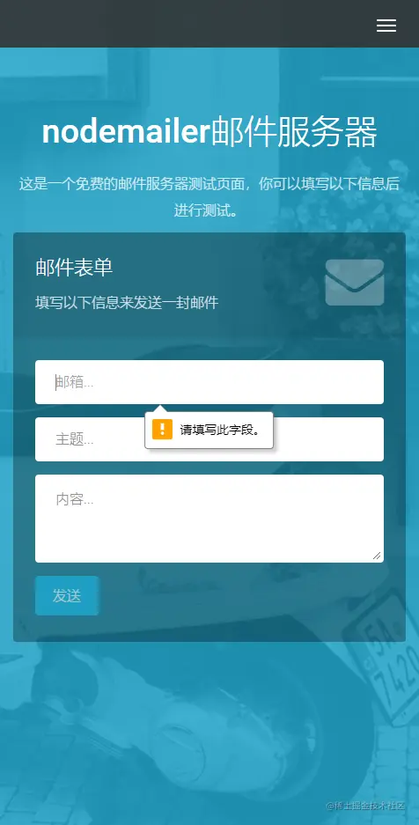Viewport: 419px width, 825px height.
Task: Click the 这是一个免费的邮件服务器测试页面 description text
Action: click(209, 197)
